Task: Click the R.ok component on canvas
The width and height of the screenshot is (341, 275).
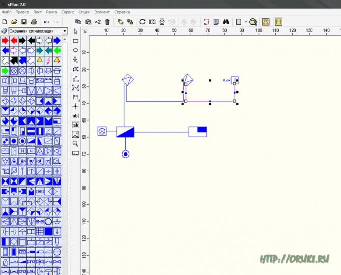Action: click(234, 81)
